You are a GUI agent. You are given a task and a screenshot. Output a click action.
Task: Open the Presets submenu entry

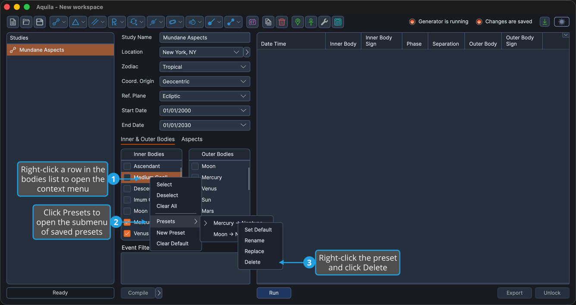176,221
